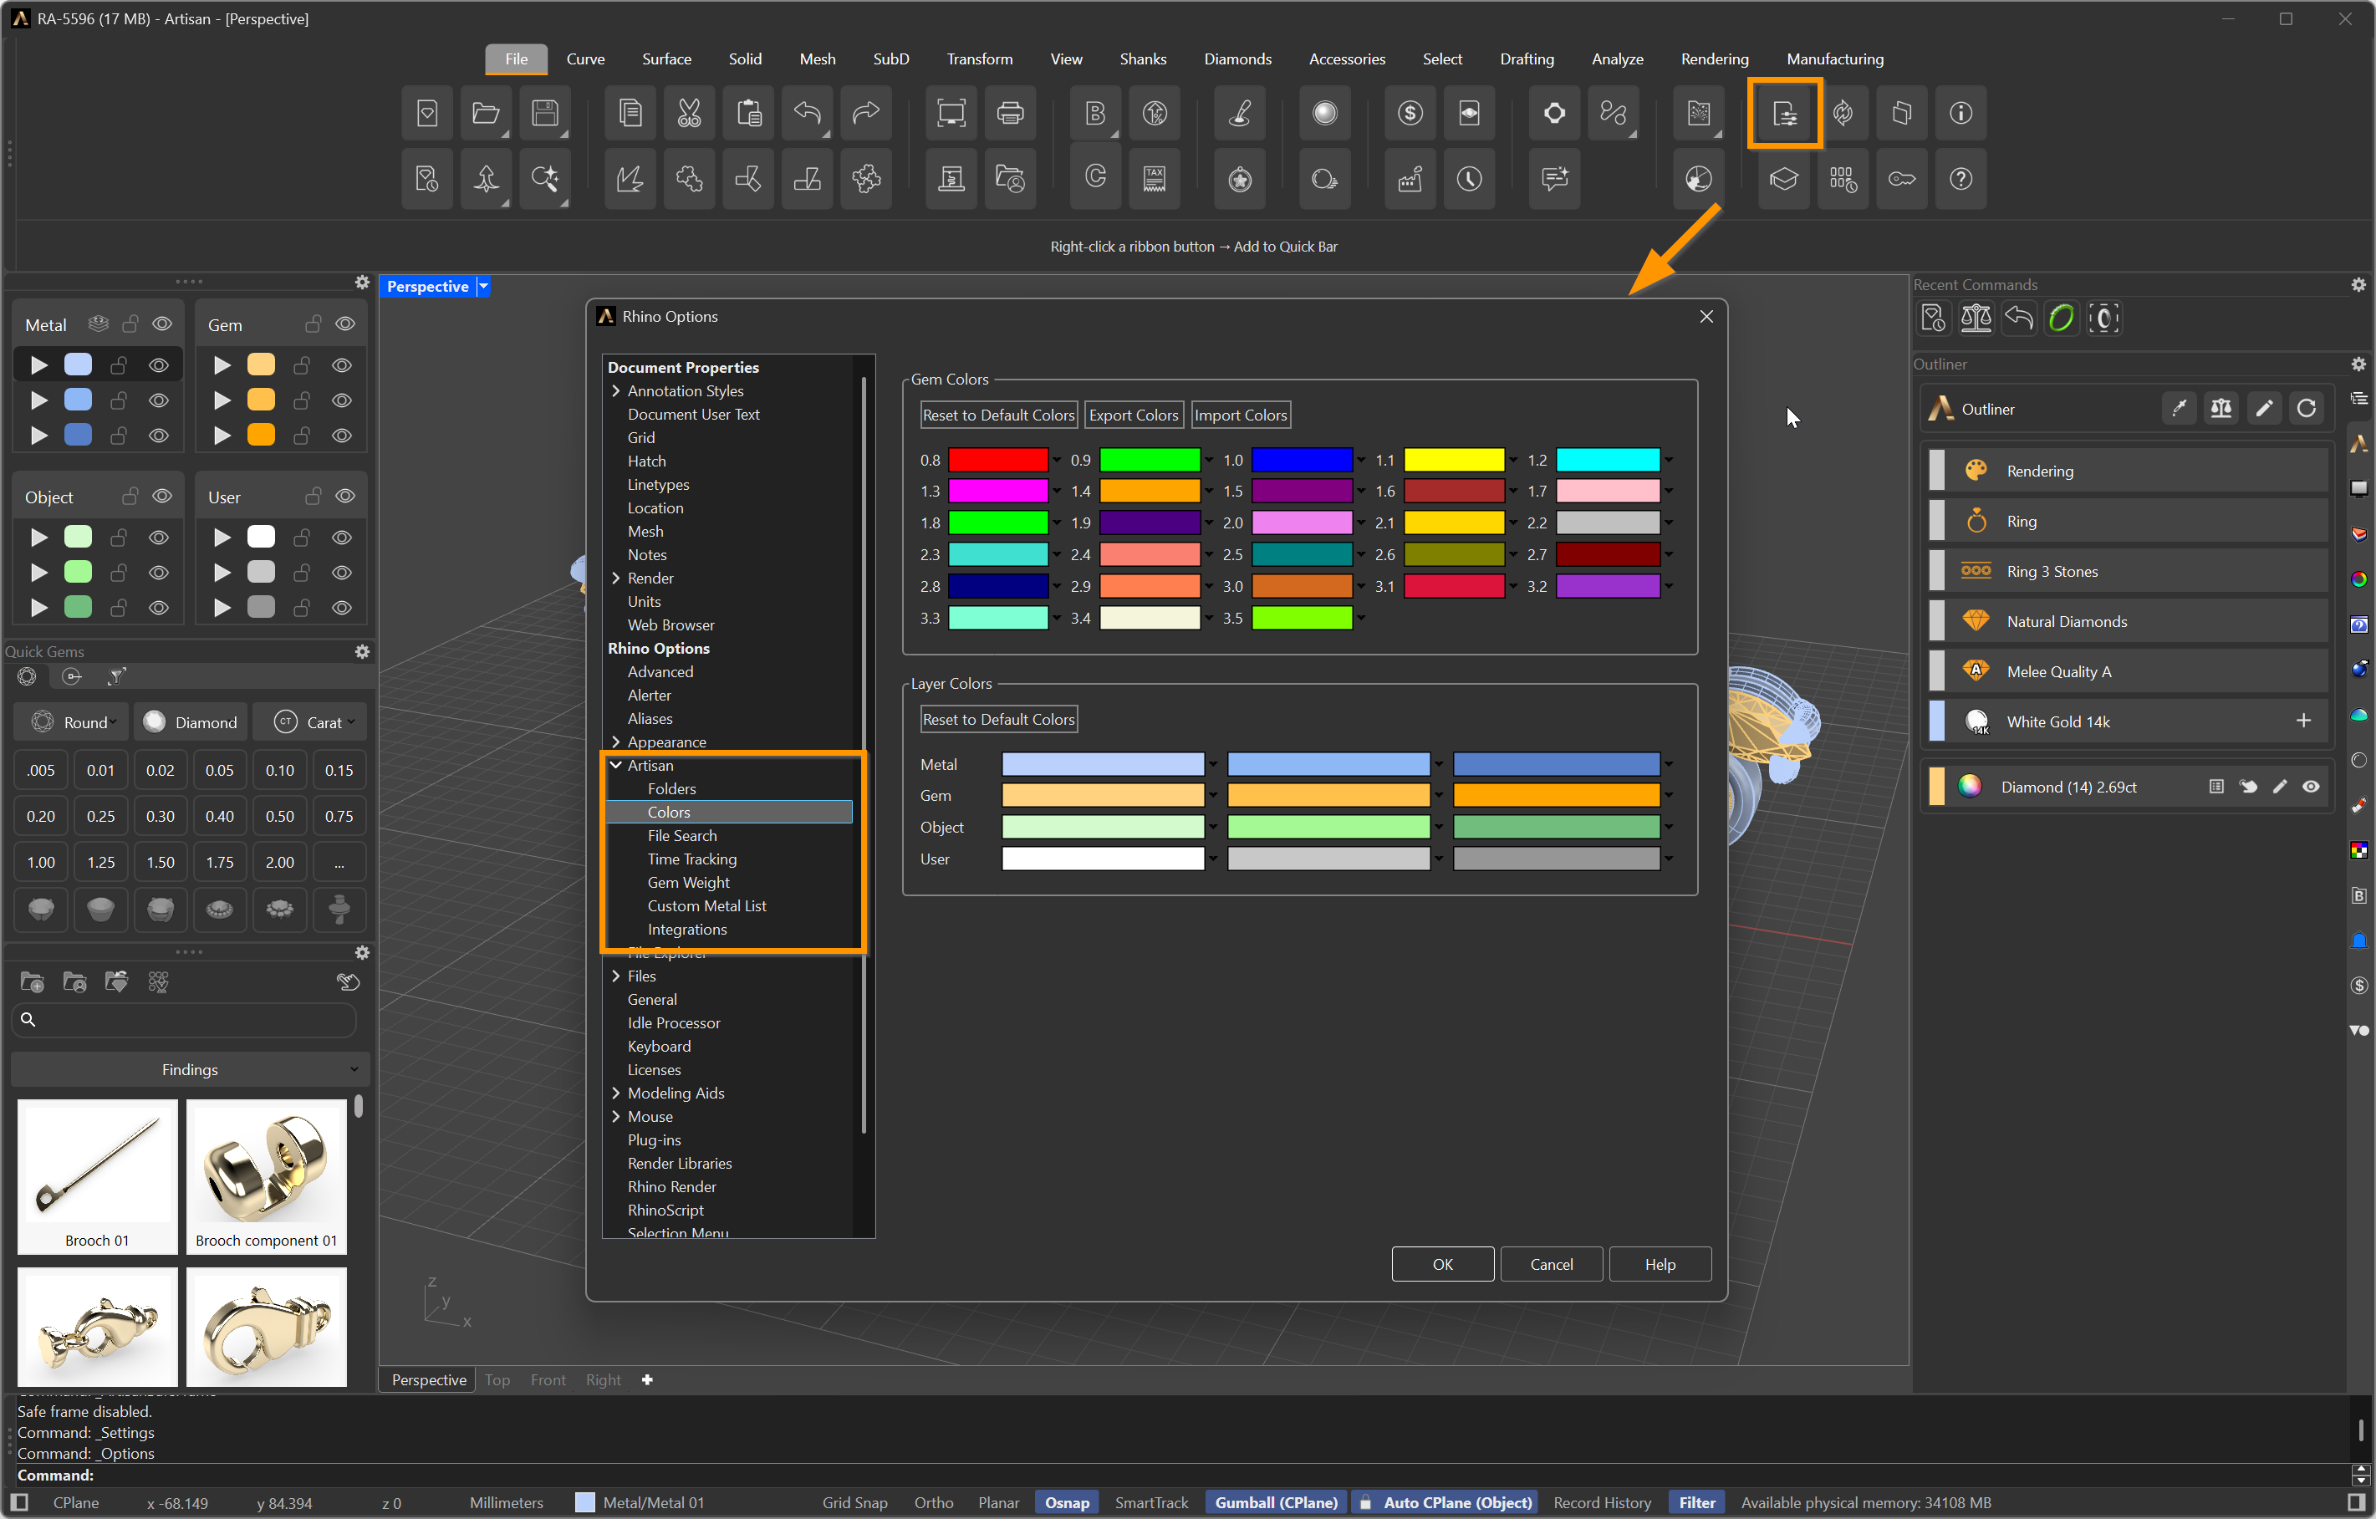Viewport: 2376px width, 1519px height.
Task: Select Gem Weight in options tree
Action: [688, 882]
